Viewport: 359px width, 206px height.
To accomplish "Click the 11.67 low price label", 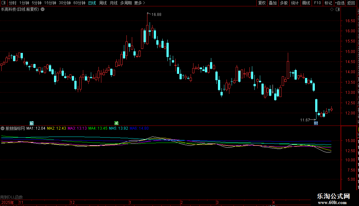I will coord(305,120).
